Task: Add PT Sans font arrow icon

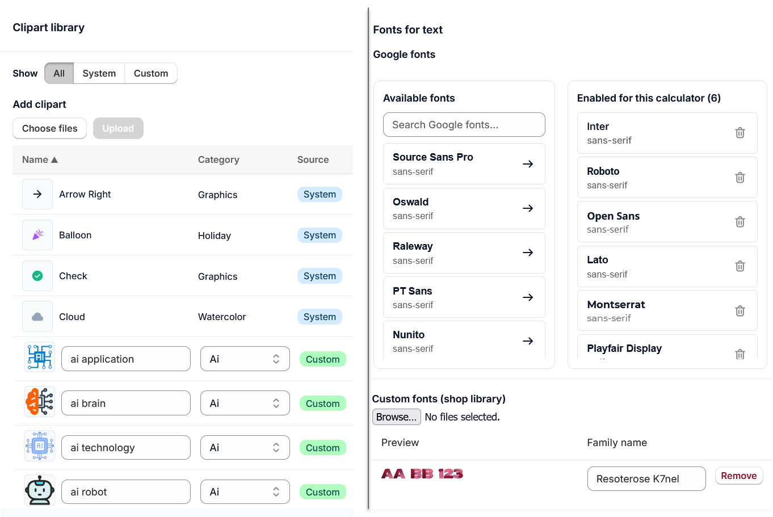Action: click(x=528, y=297)
